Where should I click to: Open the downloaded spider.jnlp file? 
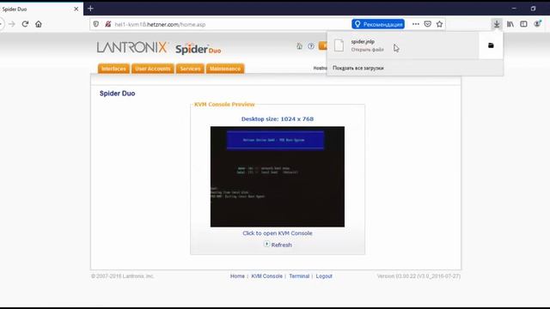[x=403, y=45]
